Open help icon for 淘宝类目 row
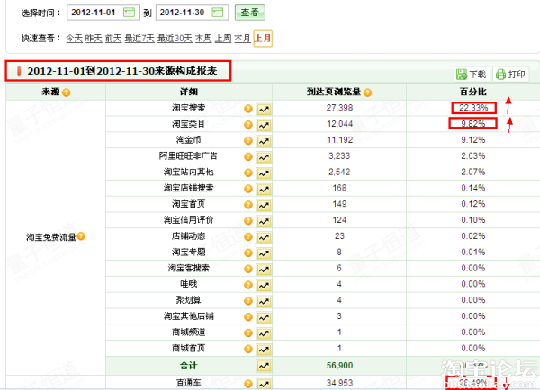540x390 pixels. [x=248, y=125]
